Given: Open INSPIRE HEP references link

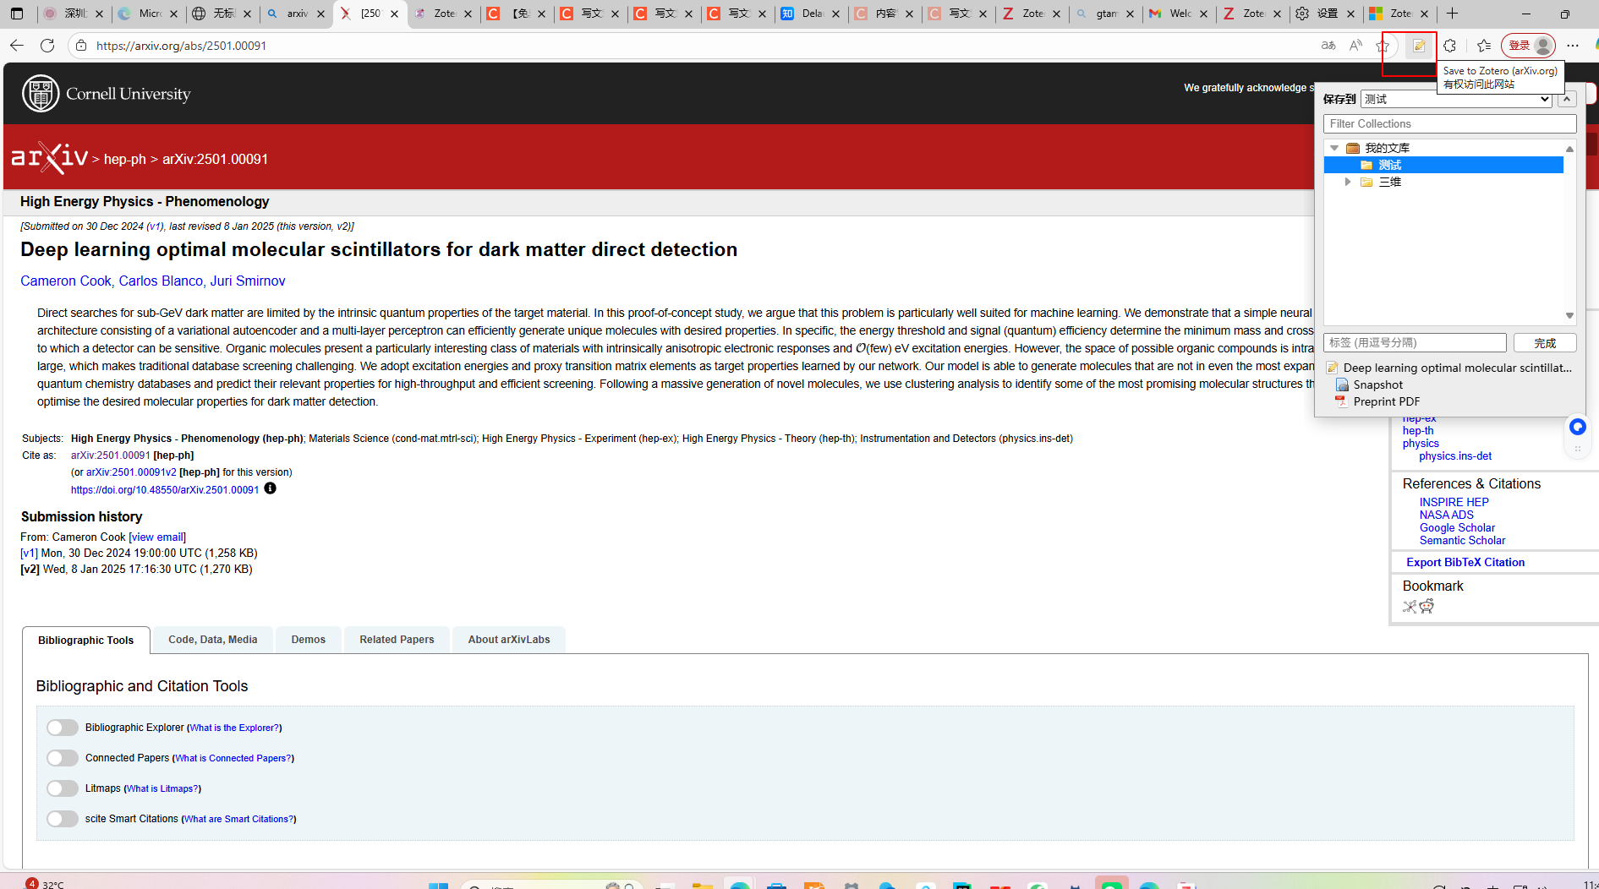Looking at the screenshot, I should click(1454, 502).
